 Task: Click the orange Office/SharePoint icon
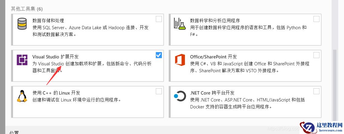tap(180, 60)
